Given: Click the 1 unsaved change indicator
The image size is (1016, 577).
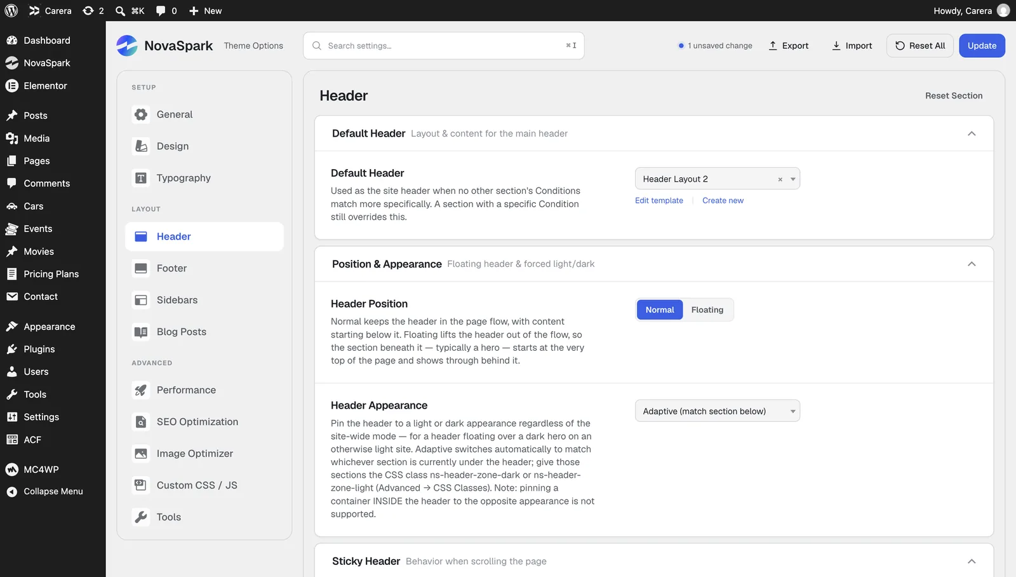Looking at the screenshot, I should [x=715, y=46].
